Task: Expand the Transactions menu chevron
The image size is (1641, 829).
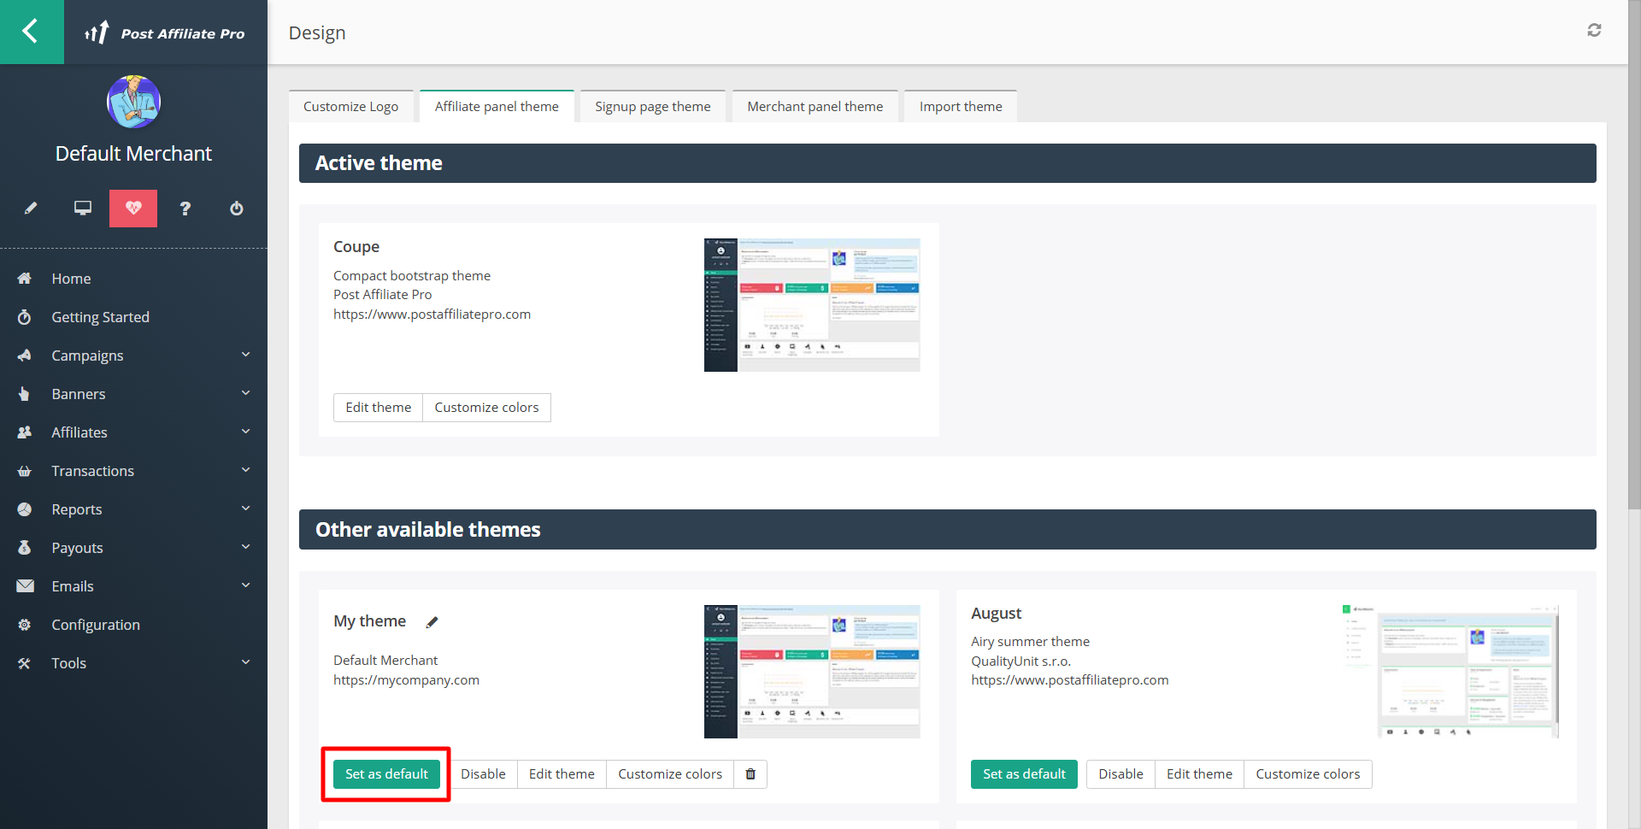Action: click(246, 470)
